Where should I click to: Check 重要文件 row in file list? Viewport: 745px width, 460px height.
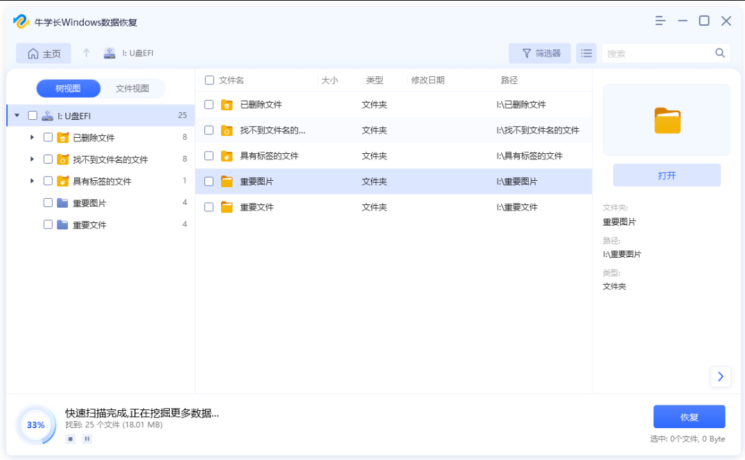point(209,207)
